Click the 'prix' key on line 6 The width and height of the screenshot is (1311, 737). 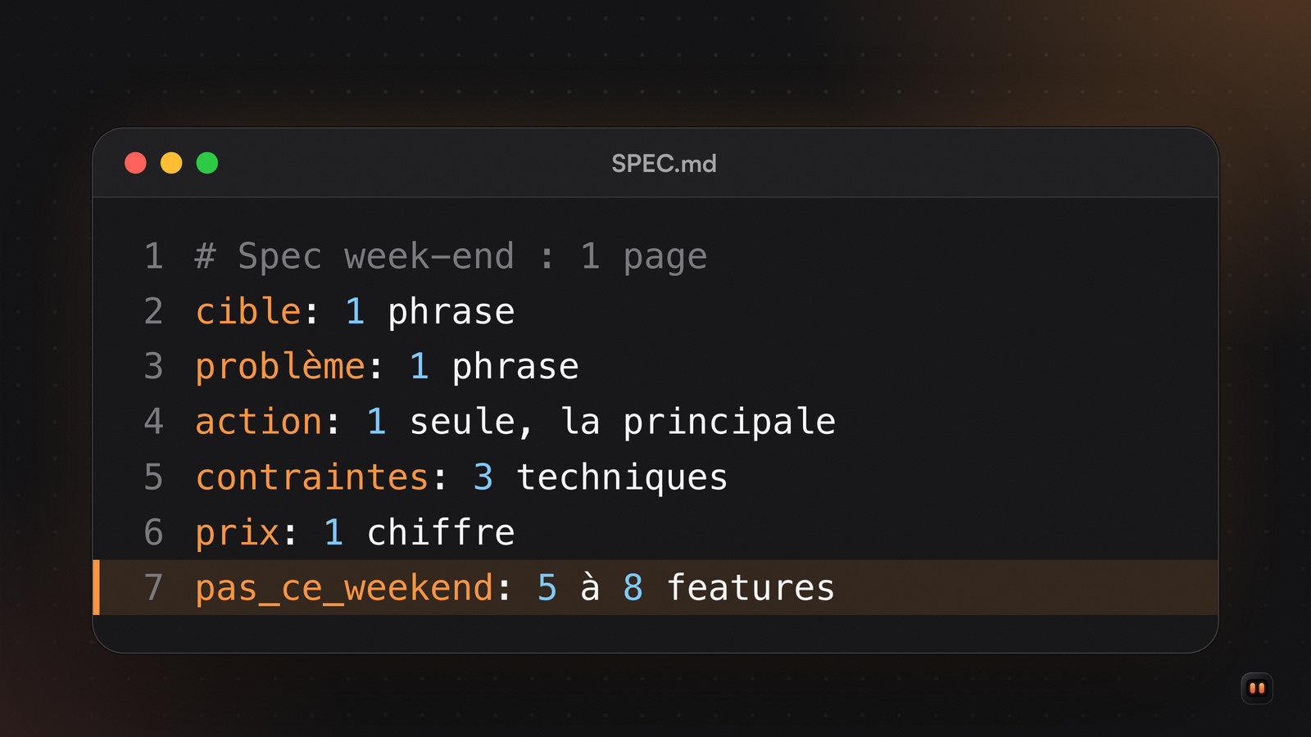point(238,532)
